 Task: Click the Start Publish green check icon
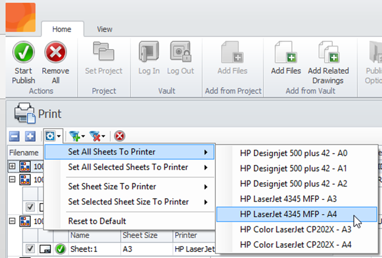pos(24,52)
